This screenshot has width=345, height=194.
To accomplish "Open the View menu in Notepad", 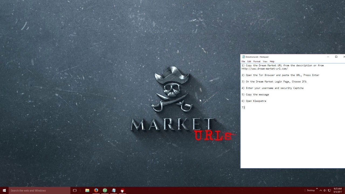I will click(265, 61).
